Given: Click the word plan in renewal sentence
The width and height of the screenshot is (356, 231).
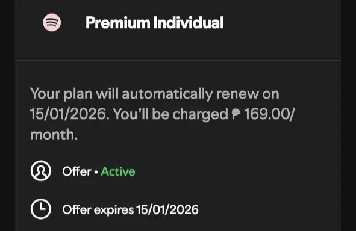Looking at the screenshot, I should [x=78, y=94].
